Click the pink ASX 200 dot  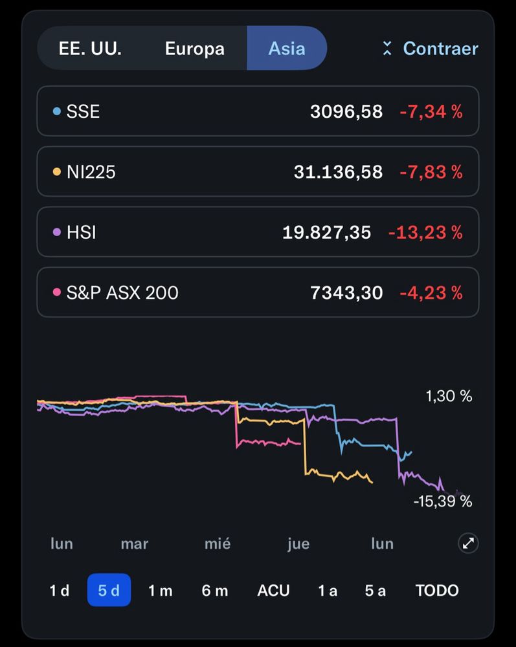pyautogui.click(x=56, y=292)
